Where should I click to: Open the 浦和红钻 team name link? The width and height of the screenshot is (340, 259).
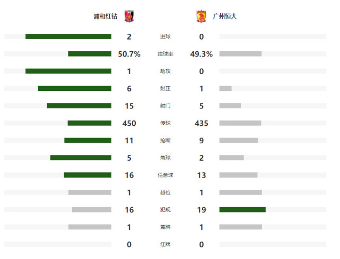(x=106, y=16)
